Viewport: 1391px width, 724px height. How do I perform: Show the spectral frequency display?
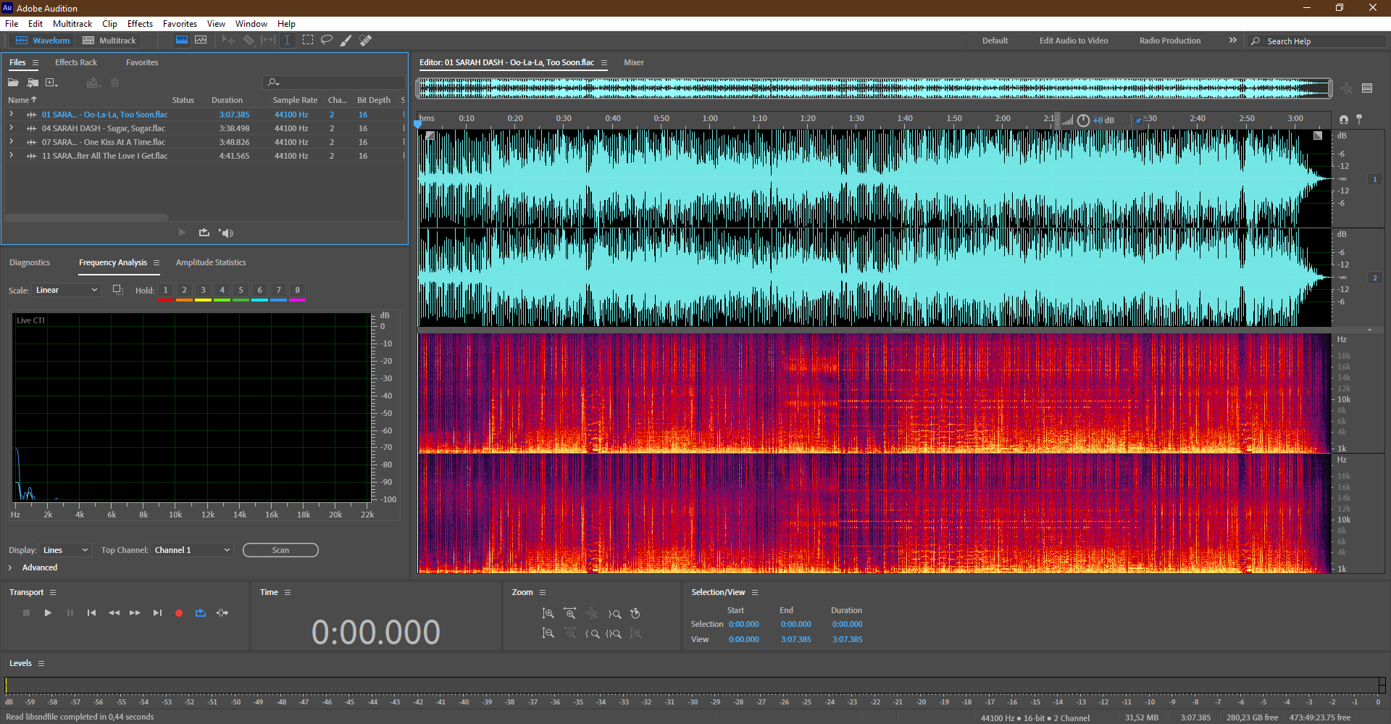coord(182,41)
